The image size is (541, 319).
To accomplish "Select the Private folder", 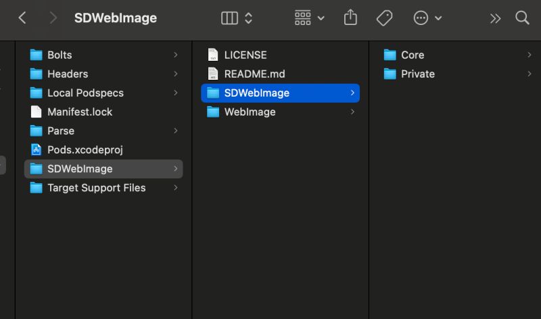I will (457, 74).
